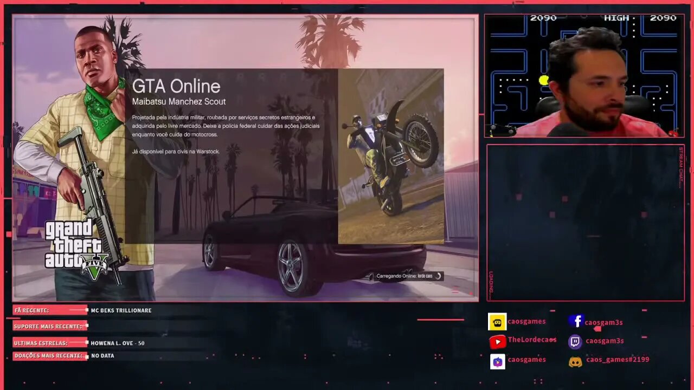Click the orange Discord icon
Viewport: 694px width, 390px height.
(x=575, y=361)
